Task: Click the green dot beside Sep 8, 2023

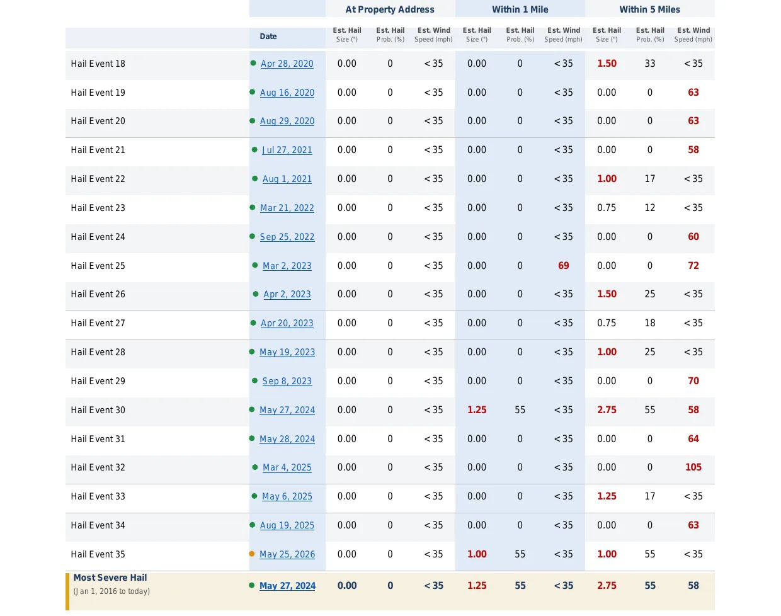Action: click(255, 381)
